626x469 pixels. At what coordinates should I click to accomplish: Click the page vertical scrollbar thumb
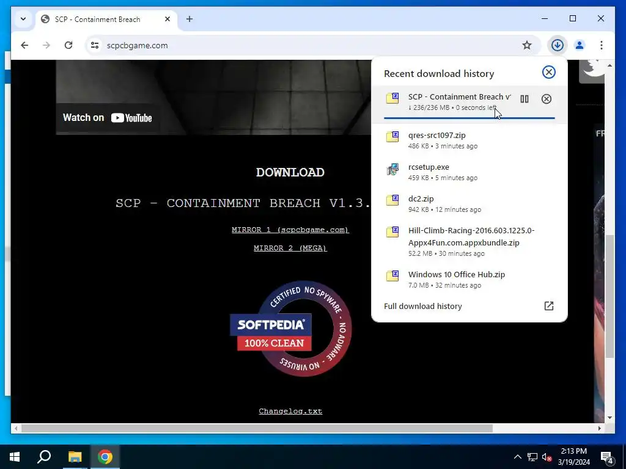609,296
